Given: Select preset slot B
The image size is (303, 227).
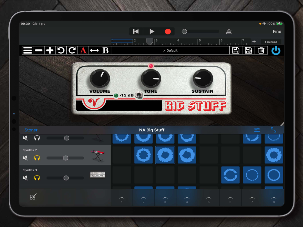Looking at the screenshot, I should 105,50.
